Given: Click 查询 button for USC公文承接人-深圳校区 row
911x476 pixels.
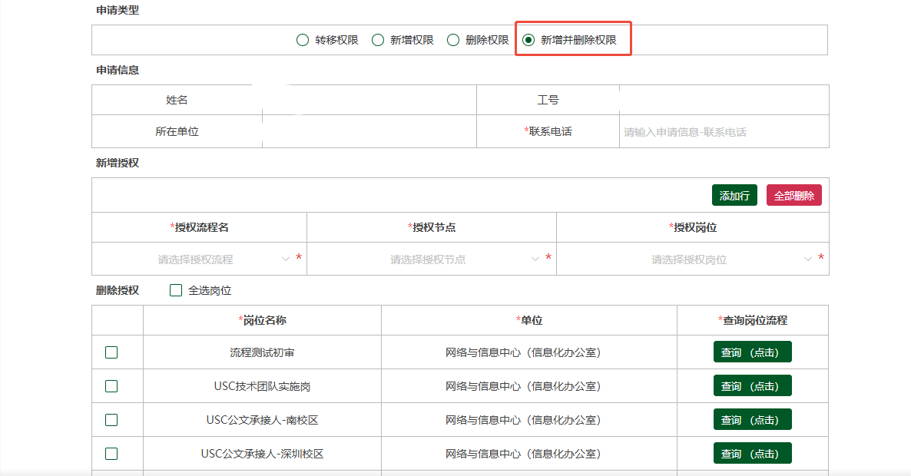Looking at the screenshot, I should (x=752, y=454).
